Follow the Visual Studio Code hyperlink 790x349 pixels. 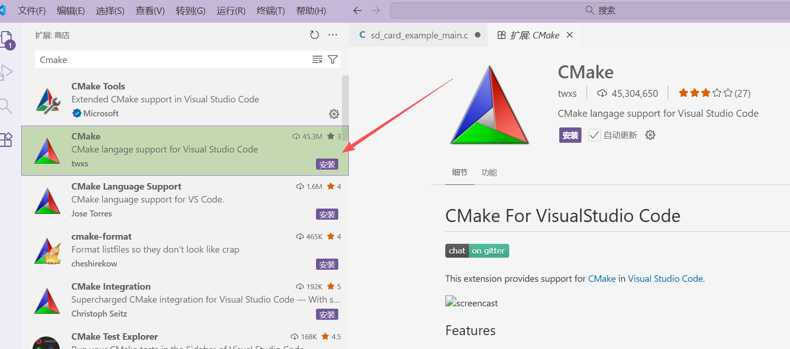[665, 279]
